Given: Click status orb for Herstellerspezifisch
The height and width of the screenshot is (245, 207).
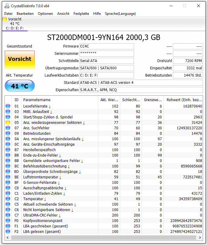Looking at the screenshot, I should tap(8, 150).
